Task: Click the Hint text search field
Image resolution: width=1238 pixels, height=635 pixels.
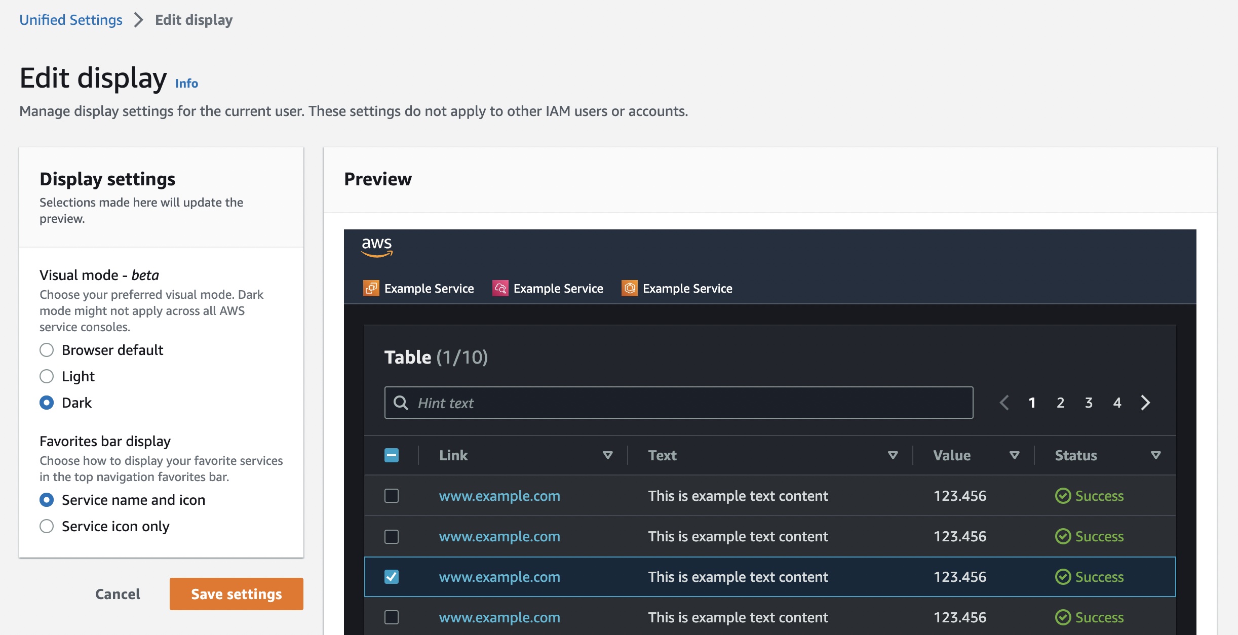Action: [x=678, y=403]
